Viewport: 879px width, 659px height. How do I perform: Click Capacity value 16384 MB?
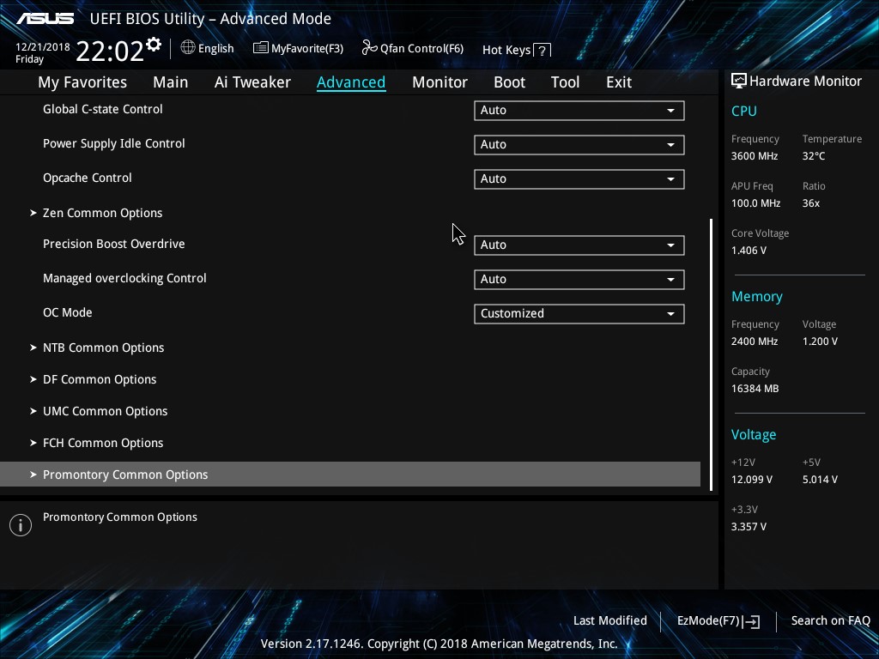point(755,389)
